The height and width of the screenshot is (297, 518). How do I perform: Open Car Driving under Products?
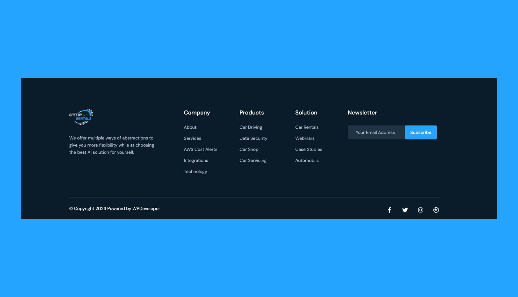[x=251, y=127]
